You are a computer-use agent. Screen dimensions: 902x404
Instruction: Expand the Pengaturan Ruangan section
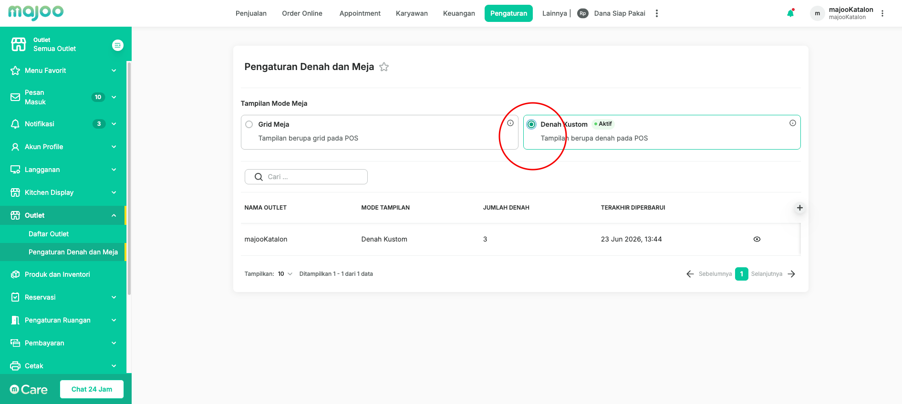(114, 320)
